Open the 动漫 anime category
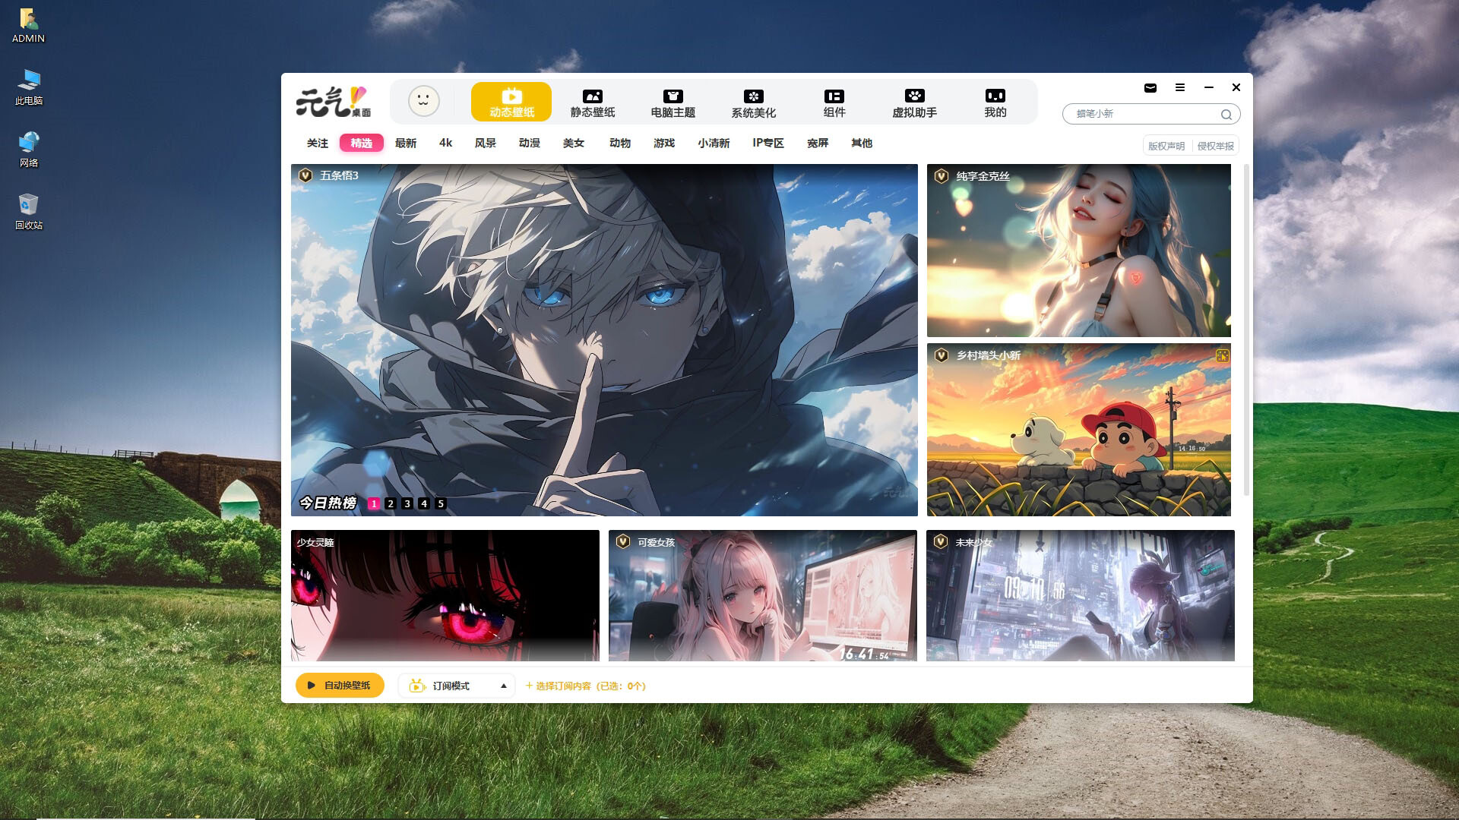The image size is (1459, 820). coord(528,143)
